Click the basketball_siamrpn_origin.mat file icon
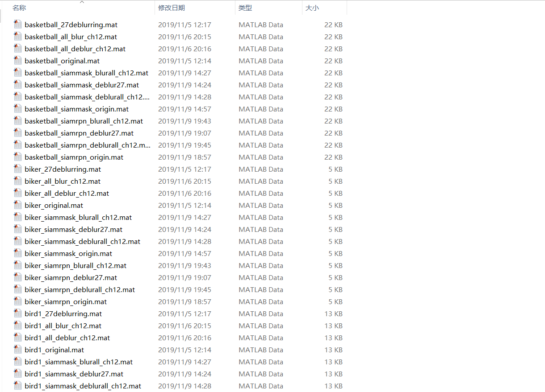The image size is (545, 392). tap(17, 157)
